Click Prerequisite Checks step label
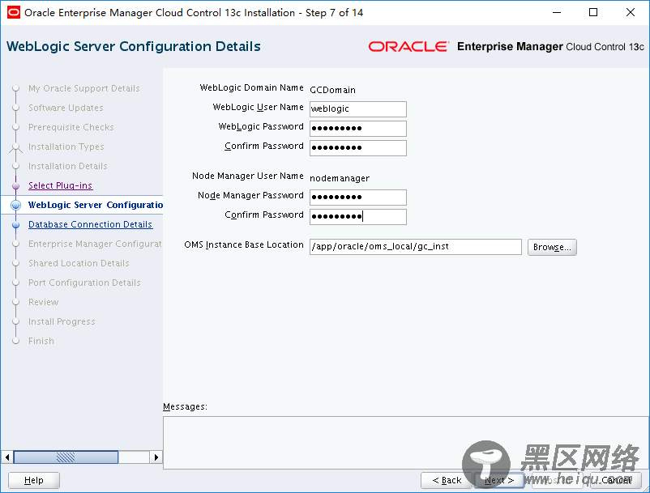650x493 pixels. [x=71, y=127]
